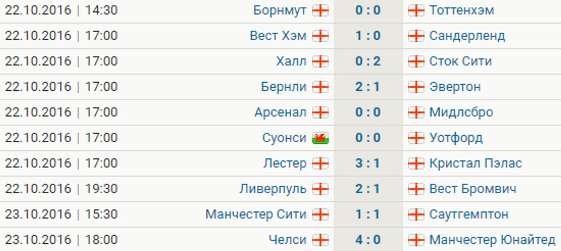Click the flag icon before Эвертон
Screen dimensions: 561x251
(x=416, y=87)
